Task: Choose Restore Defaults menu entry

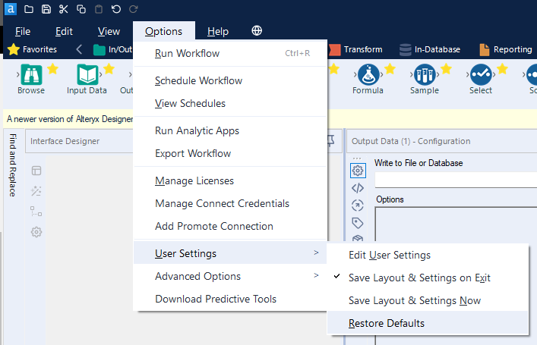Action: 387,323
